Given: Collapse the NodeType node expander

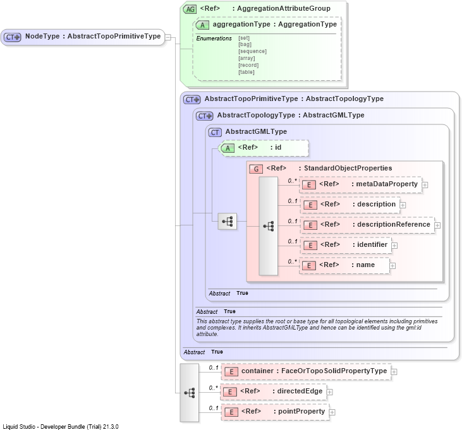Looking at the screenshot, I should (x=167, y=37).
